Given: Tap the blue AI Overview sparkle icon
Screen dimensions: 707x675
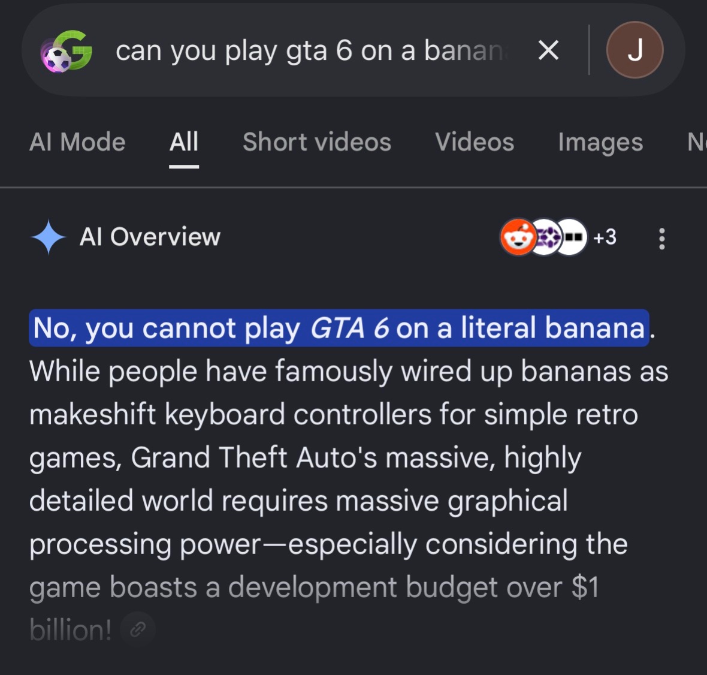Looking at the screenshot, I should [x=49, y=237].
